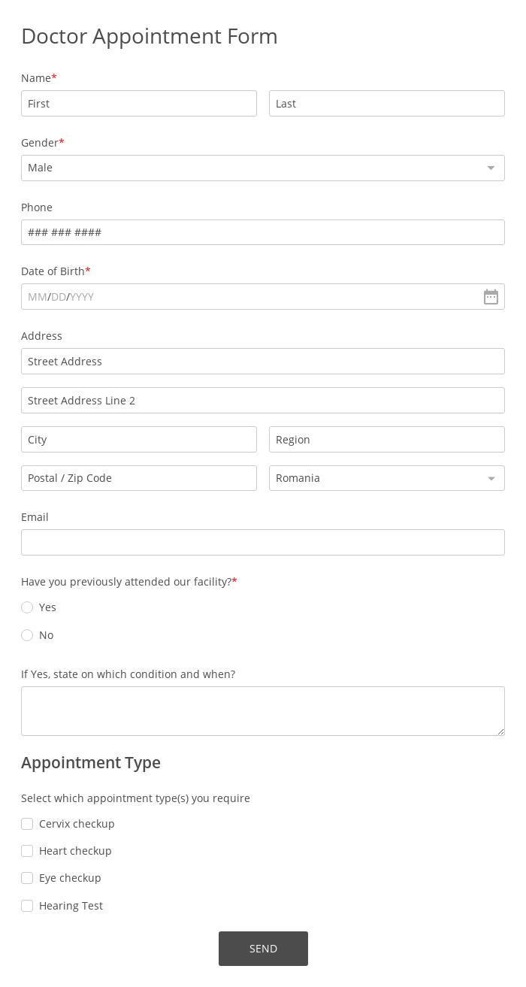Expand the Gender dropdown arrow

point(491,168)
